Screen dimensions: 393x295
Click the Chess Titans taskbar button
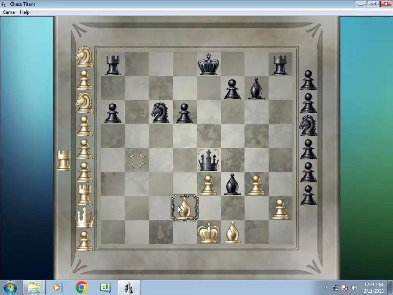pyautogui.click(x=129, y=287)
